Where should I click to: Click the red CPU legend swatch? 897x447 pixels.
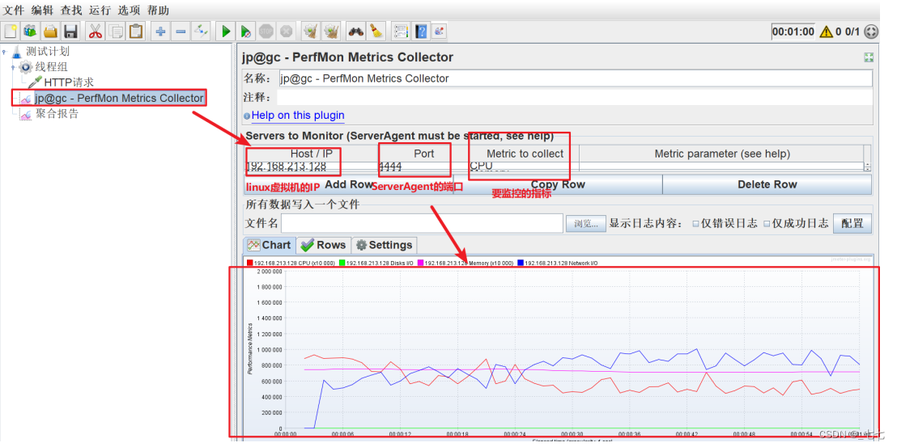pos(249,264)
